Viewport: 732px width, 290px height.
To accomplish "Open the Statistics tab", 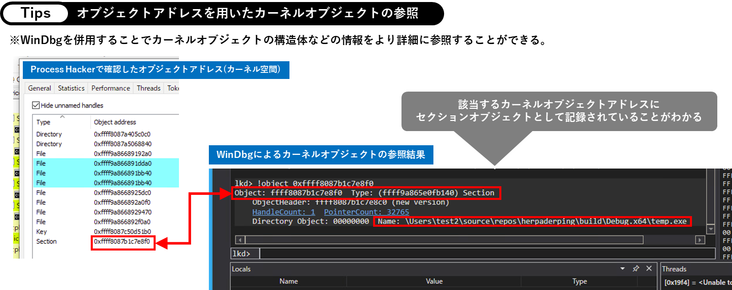I will pos(71,88).
